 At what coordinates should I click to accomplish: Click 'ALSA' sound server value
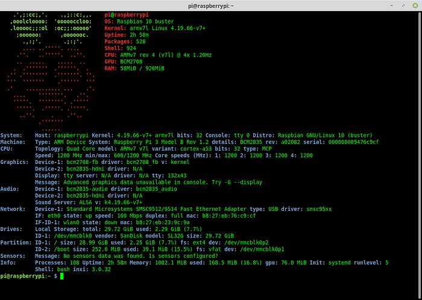tap(86, 202)
